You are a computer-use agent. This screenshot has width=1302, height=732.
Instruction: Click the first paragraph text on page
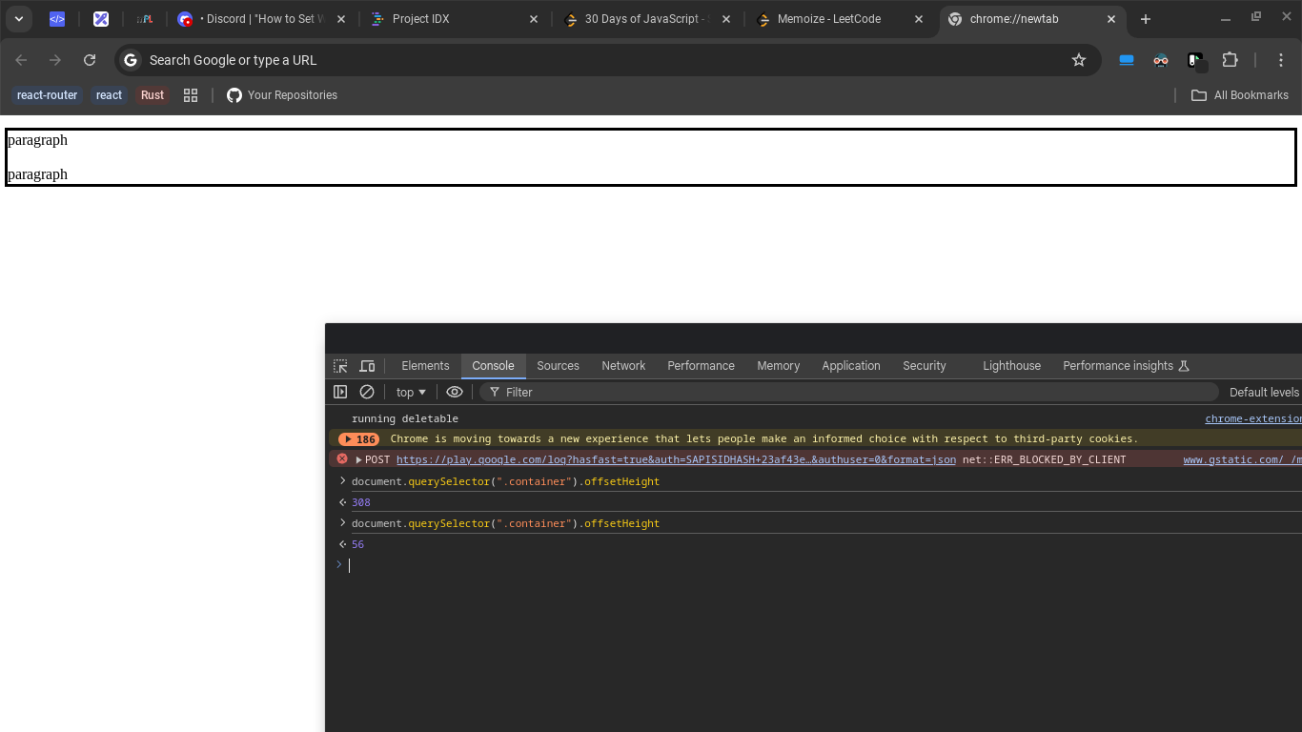(37, 140)
